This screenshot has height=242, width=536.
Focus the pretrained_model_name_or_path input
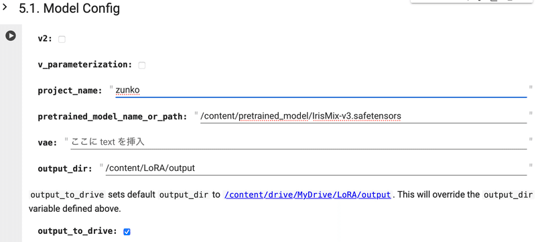pyautogui.click(x=363, y=117)
